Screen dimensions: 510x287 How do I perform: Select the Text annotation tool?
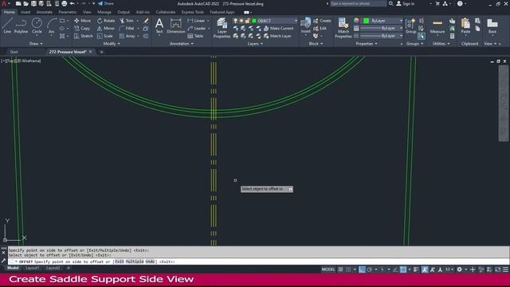pyautogui.click(x=159, y=26)
